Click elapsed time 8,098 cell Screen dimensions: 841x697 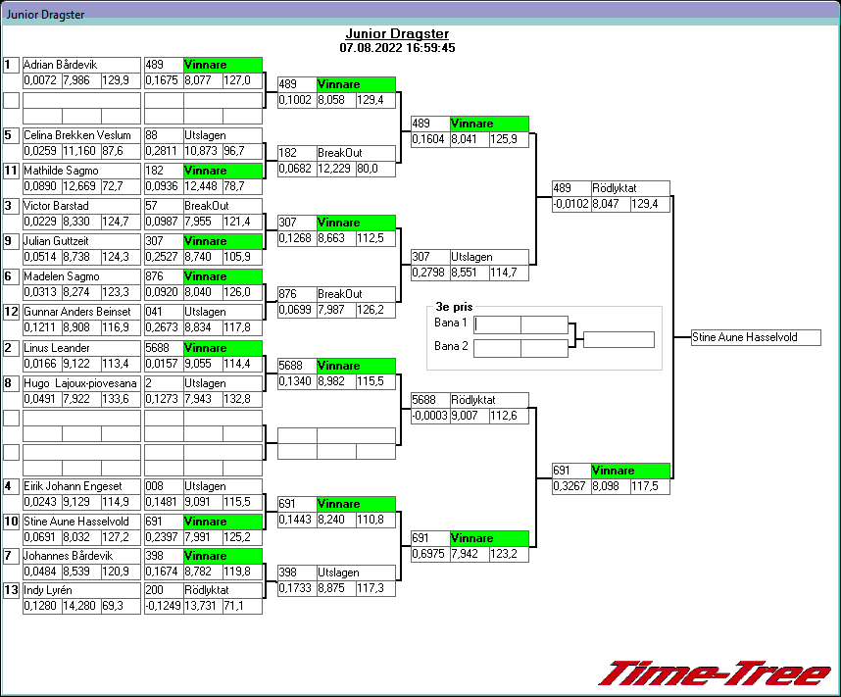611,486
